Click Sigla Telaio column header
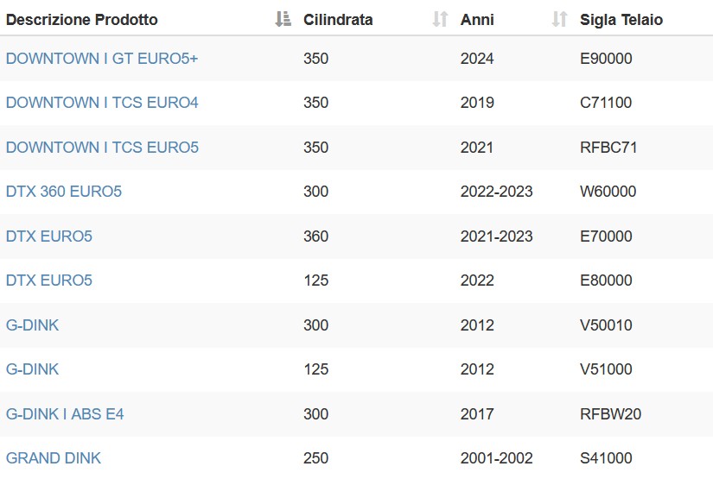The width and height of the screenshot is (713, 479). 621,20
